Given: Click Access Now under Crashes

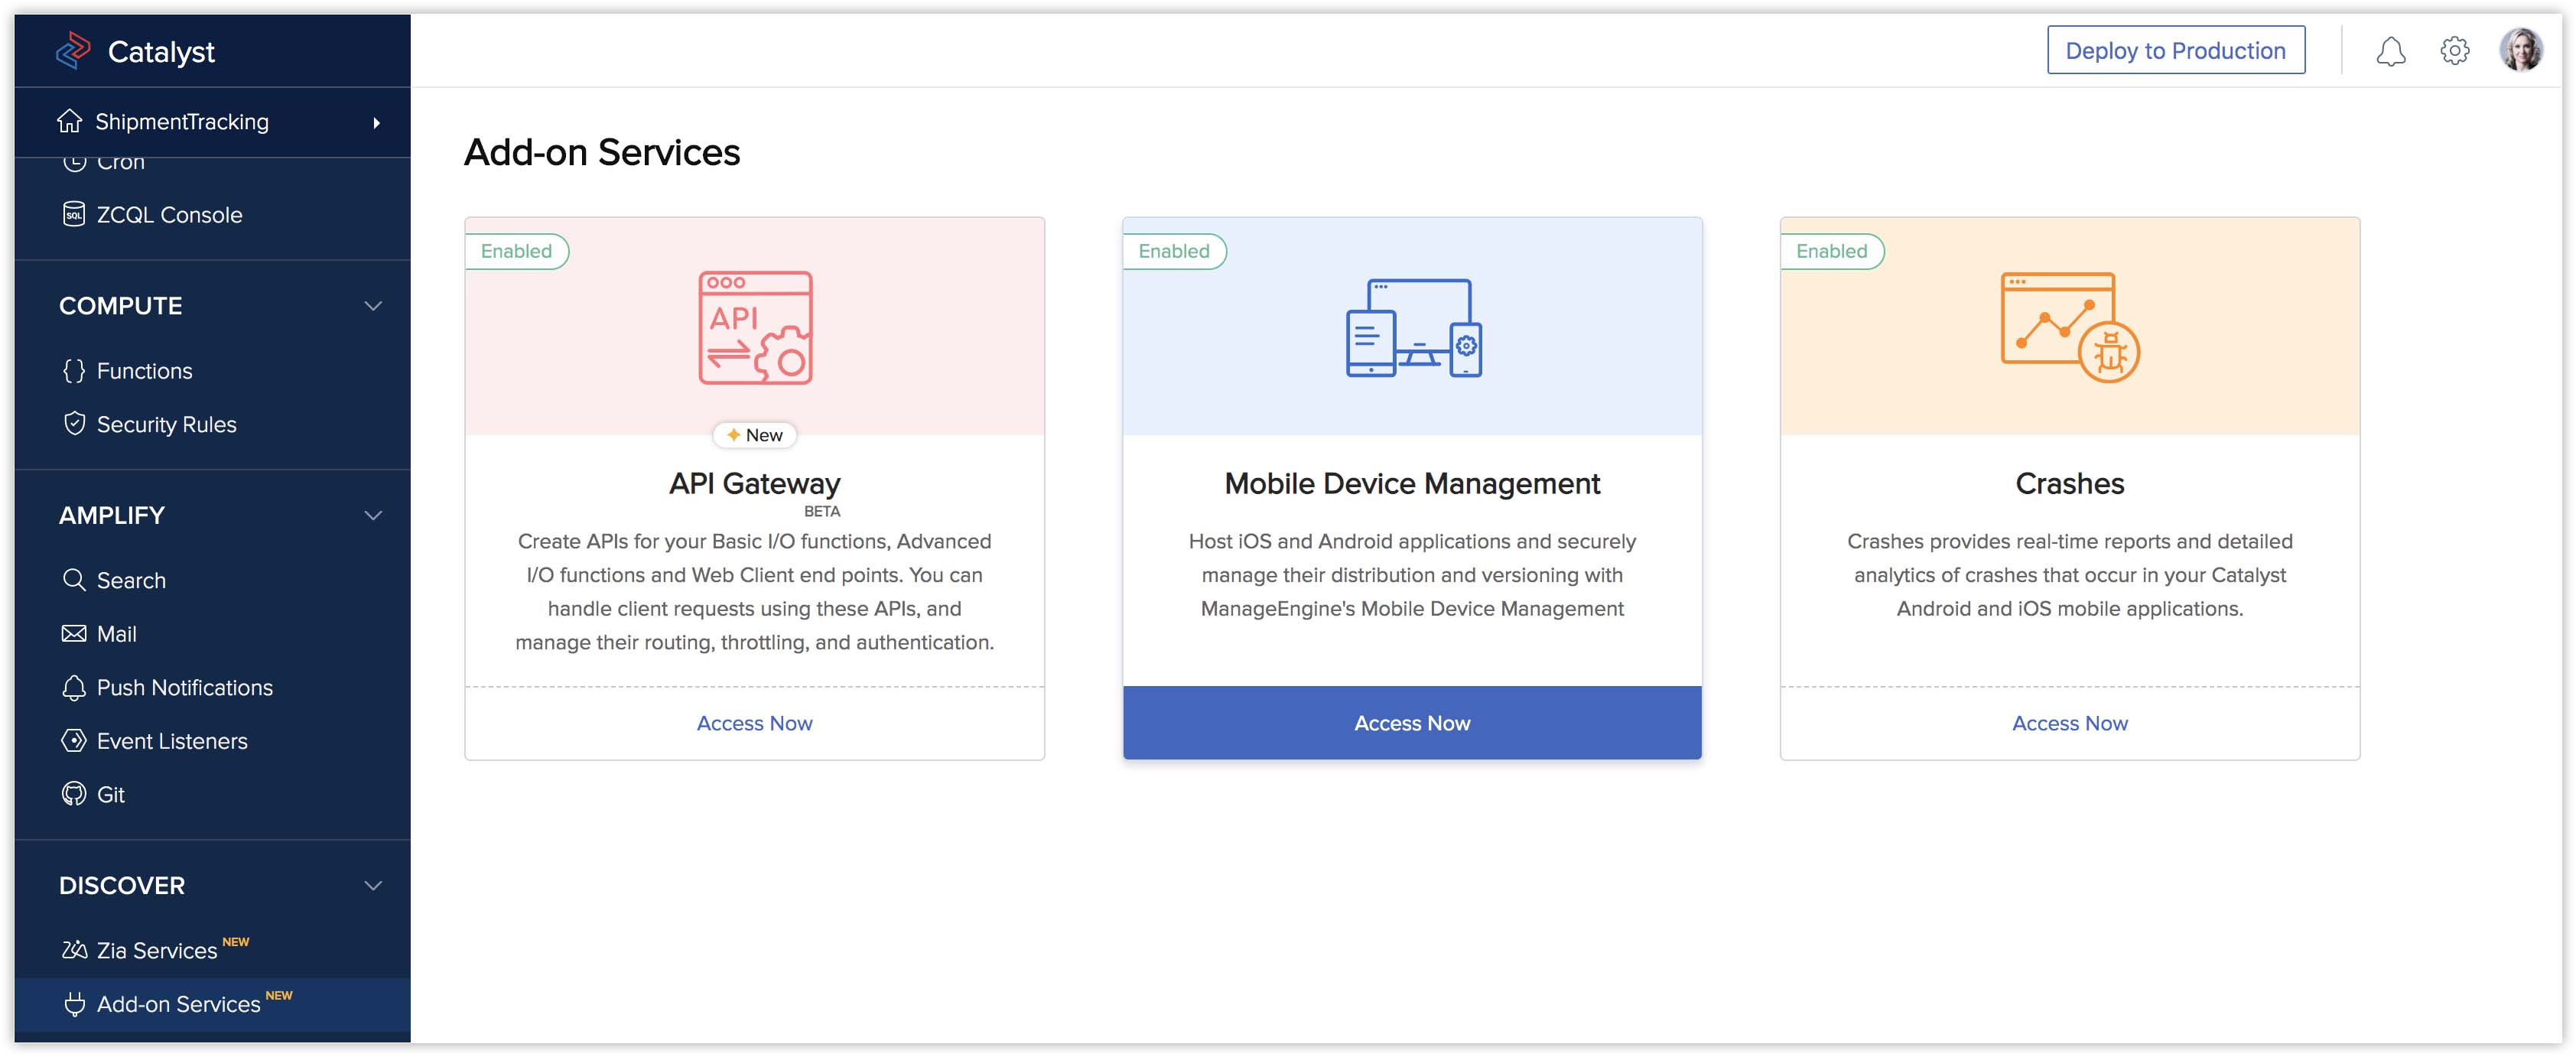Looking at the screenshot, I should [2069, 723].
